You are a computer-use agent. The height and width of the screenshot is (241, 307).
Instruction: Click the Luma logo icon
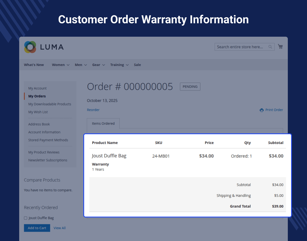30,47
